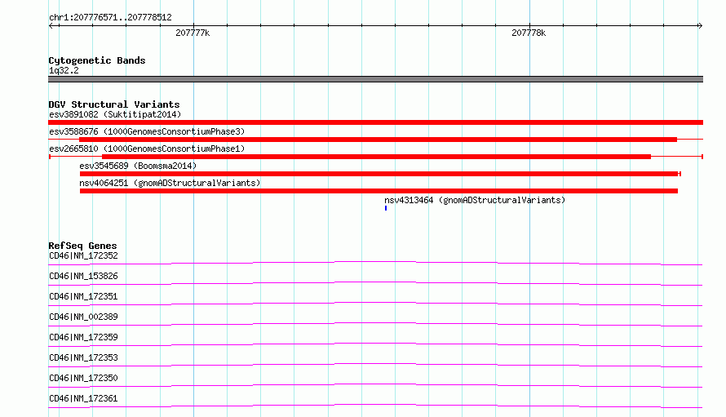Open nsv4064251 (gnomADStructuralVariants) label
The width and height of the screenshot is (726, 417).
click(170, 183)
